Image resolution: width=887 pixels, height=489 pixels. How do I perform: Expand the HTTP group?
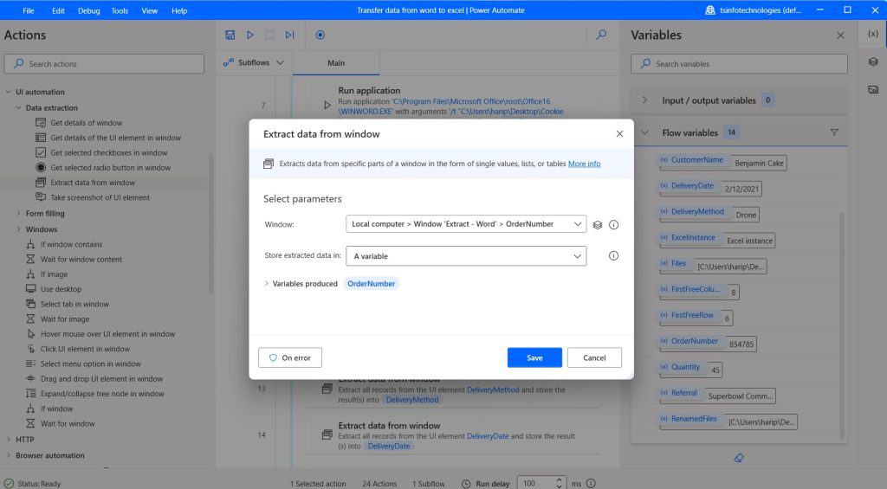tap(9, 440)
